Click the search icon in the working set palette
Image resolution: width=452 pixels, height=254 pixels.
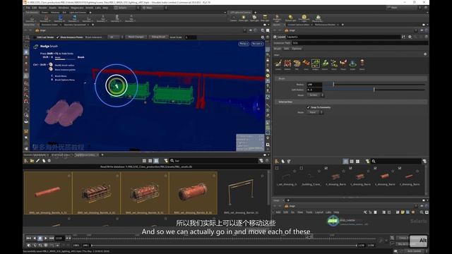374,162
